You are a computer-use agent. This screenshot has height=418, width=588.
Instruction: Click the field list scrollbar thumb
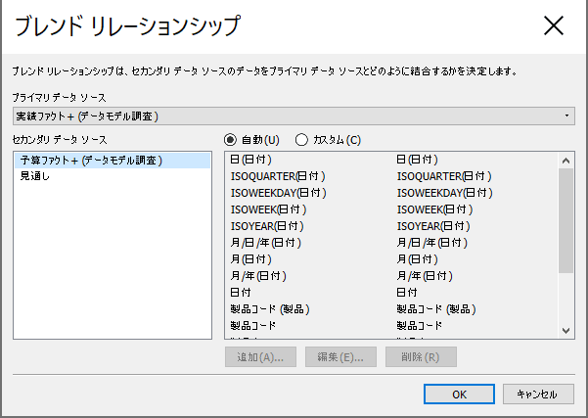[x=565, y=220]
